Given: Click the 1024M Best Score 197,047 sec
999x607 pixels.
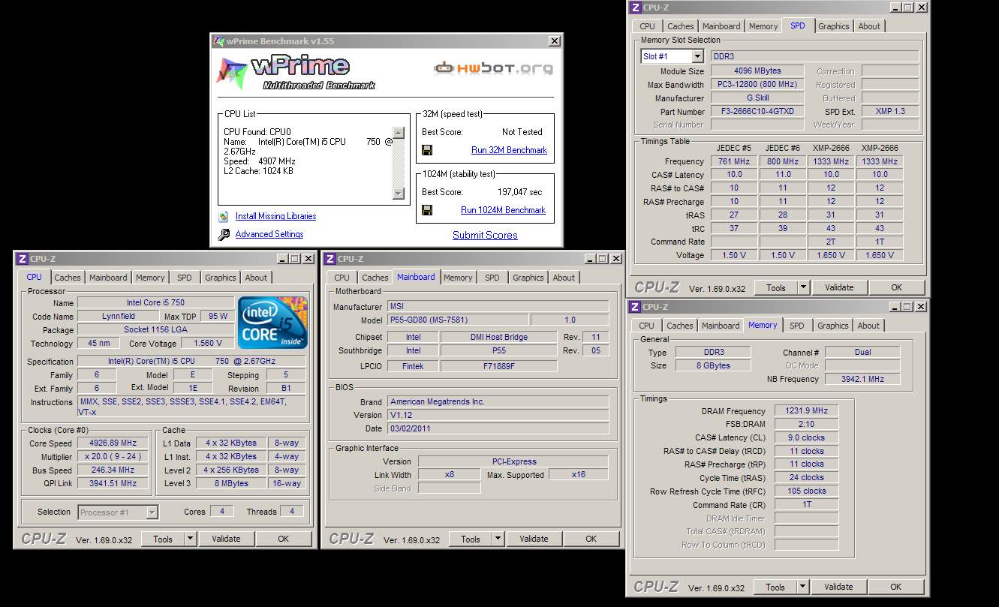Looking at the screenshot, I should coord(519,192).
